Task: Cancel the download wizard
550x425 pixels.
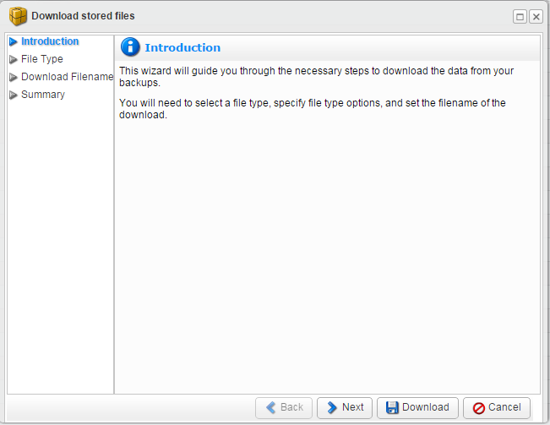Action: (x=496, y=408)
